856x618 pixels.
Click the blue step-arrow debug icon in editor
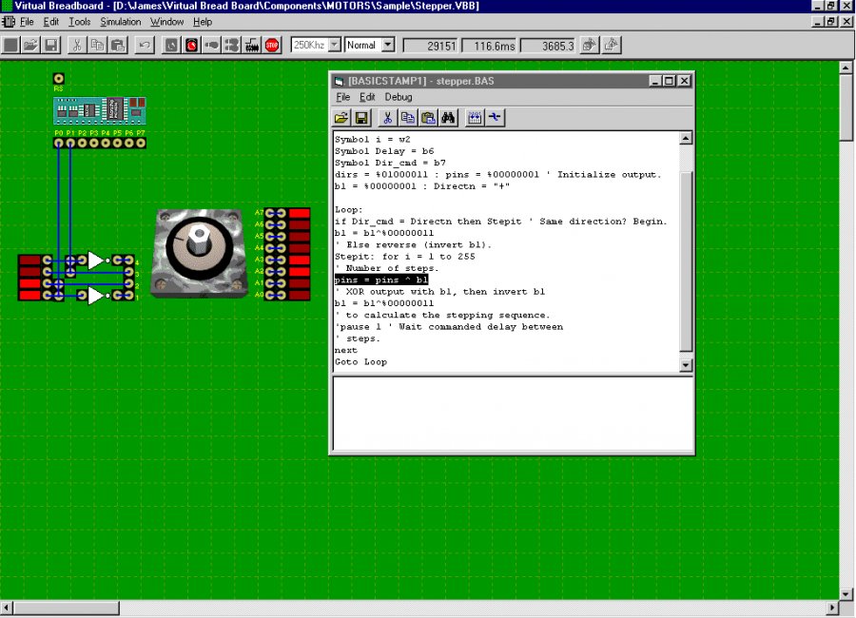496,117
